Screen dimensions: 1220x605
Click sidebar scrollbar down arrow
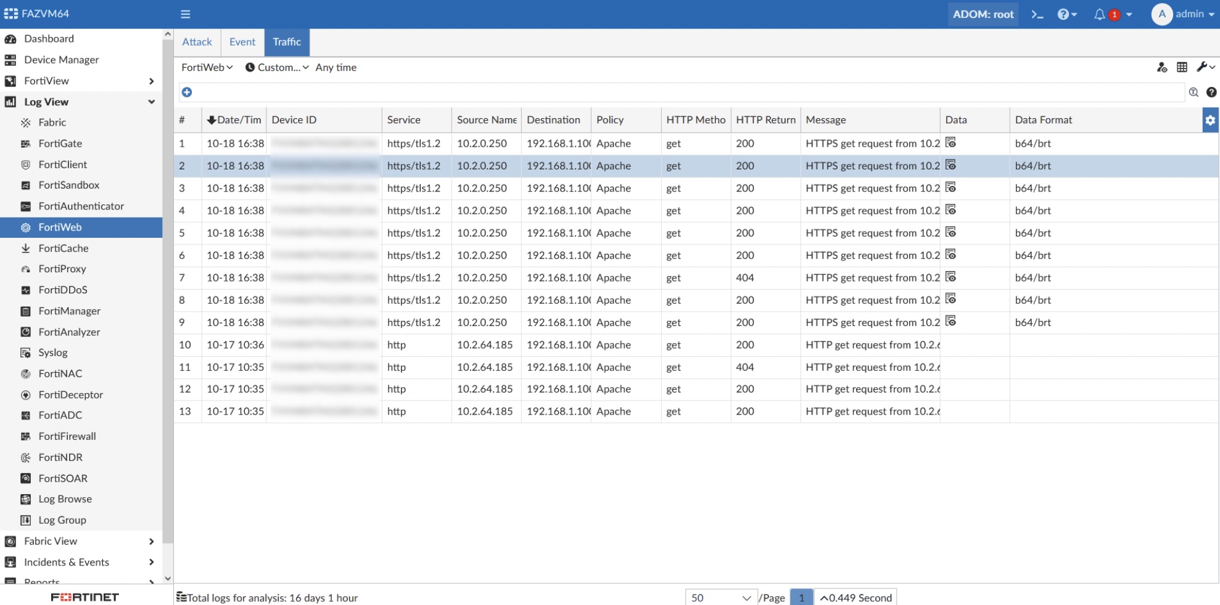tap(168, 579)
